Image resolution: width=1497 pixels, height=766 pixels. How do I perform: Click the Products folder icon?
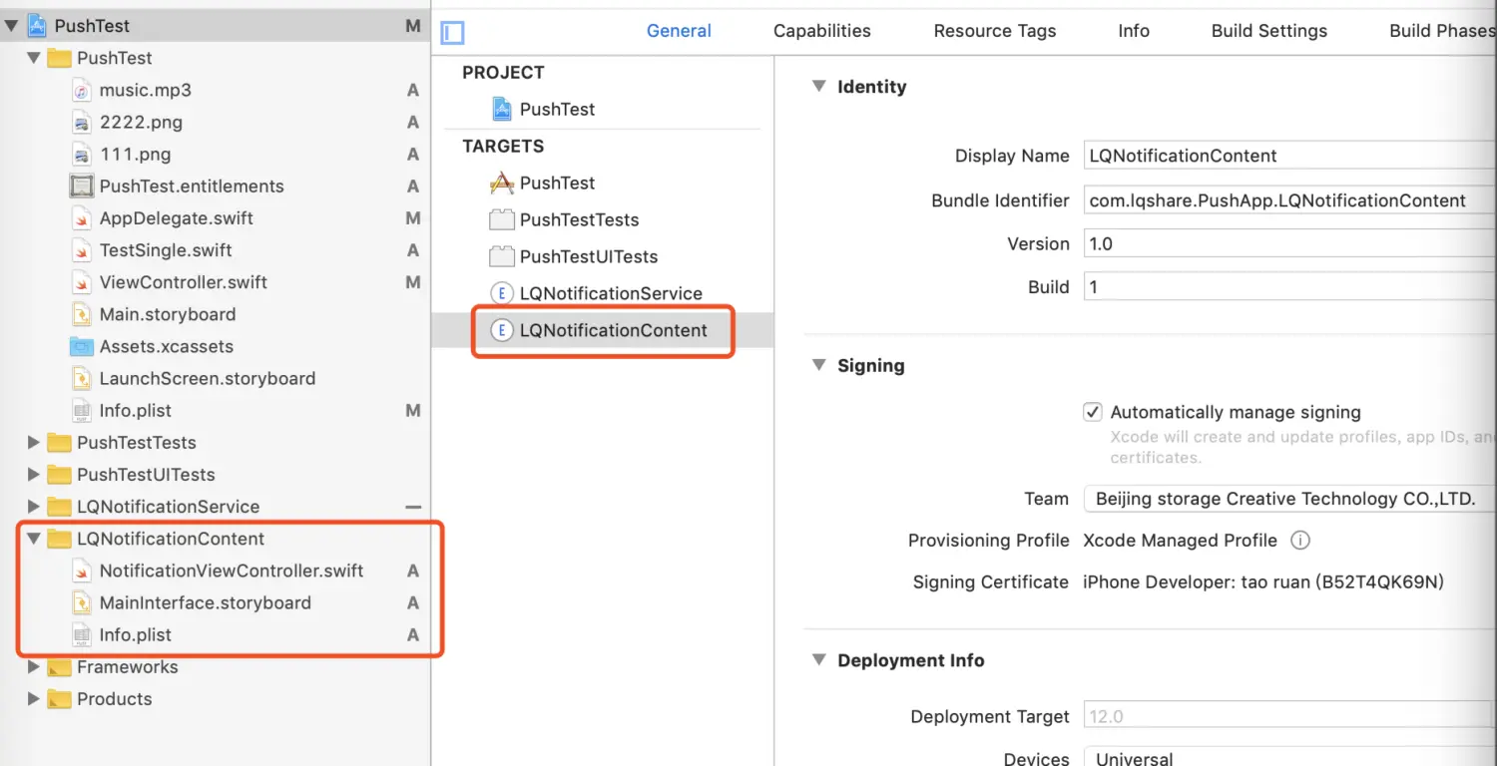coord(60,699)
